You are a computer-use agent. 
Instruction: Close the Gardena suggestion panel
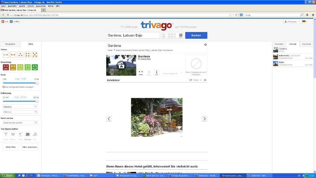(205, 44)
